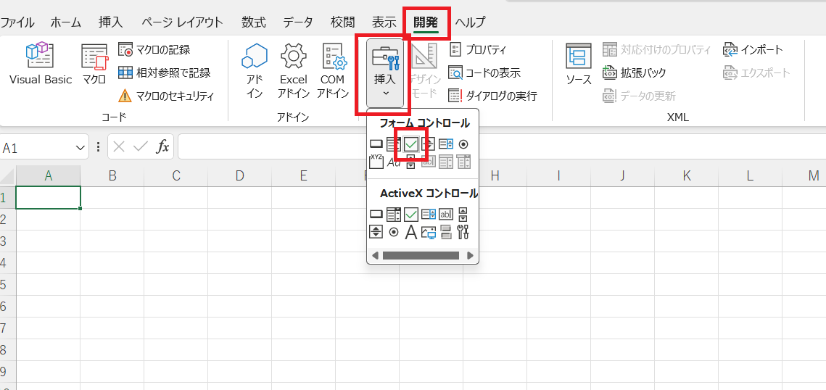Image resolution: width=826 pixels, height=390 pixels.
Task: Open プロパティ (Properties) in the controls group
Action: point(477,50)
